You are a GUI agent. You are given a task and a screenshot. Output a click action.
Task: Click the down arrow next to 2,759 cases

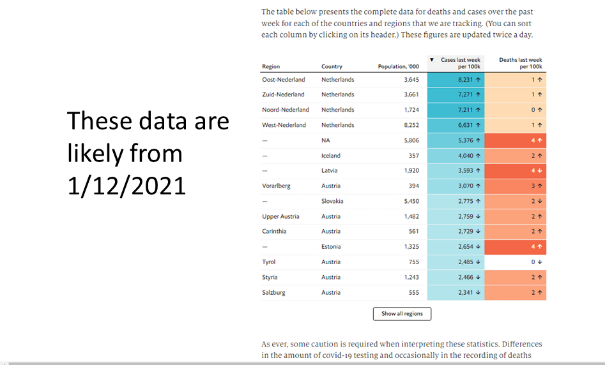pos(478,216)
